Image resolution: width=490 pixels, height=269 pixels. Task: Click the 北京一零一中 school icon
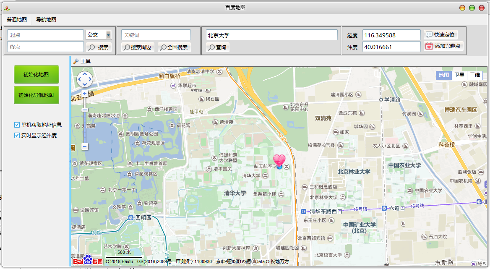coord(104,190)
